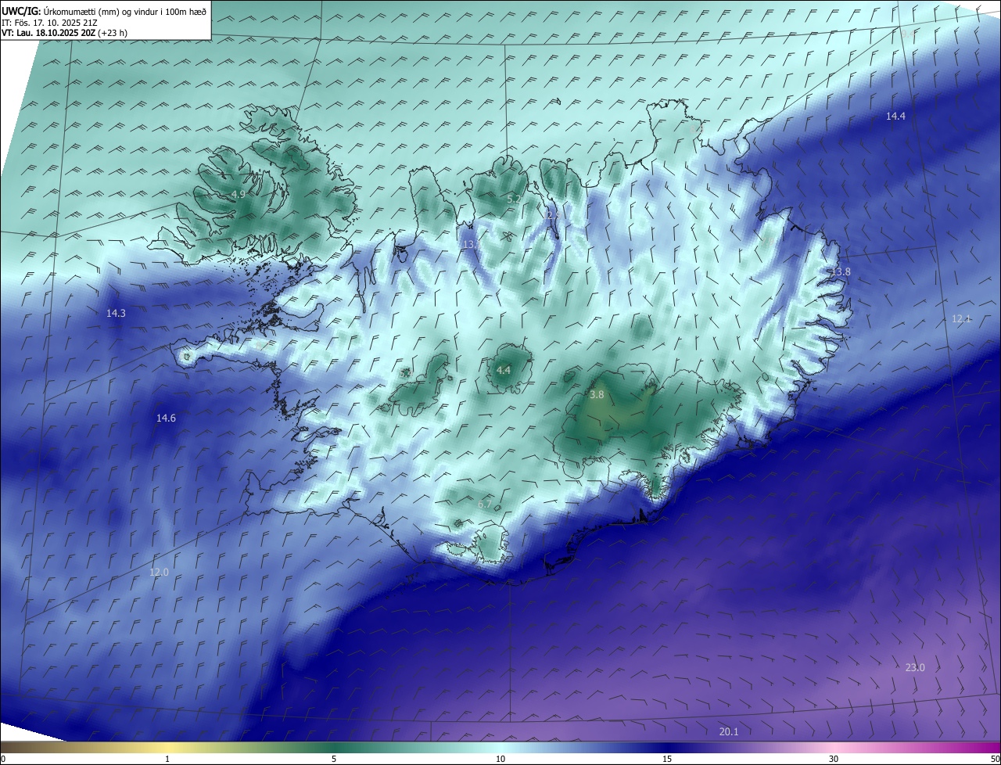This screenshot has width=1001, height=765.
Task: Click the '15' tick on the color scale
Action: (x=667, y=759)
